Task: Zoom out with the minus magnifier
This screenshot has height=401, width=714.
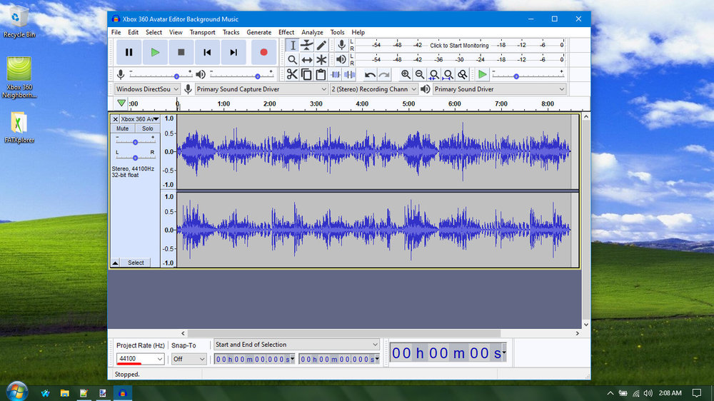Action: click(x=420, y=74)
